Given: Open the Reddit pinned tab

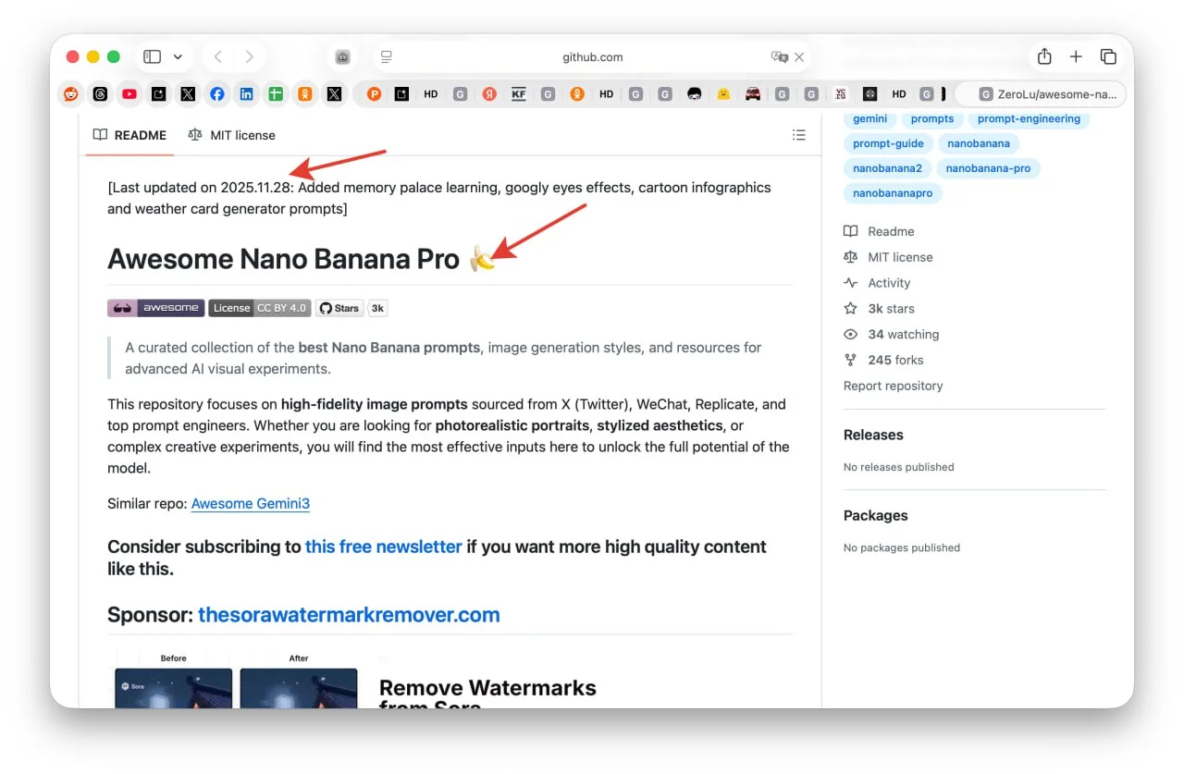Looking at the screenshot, I should (70, 93).
